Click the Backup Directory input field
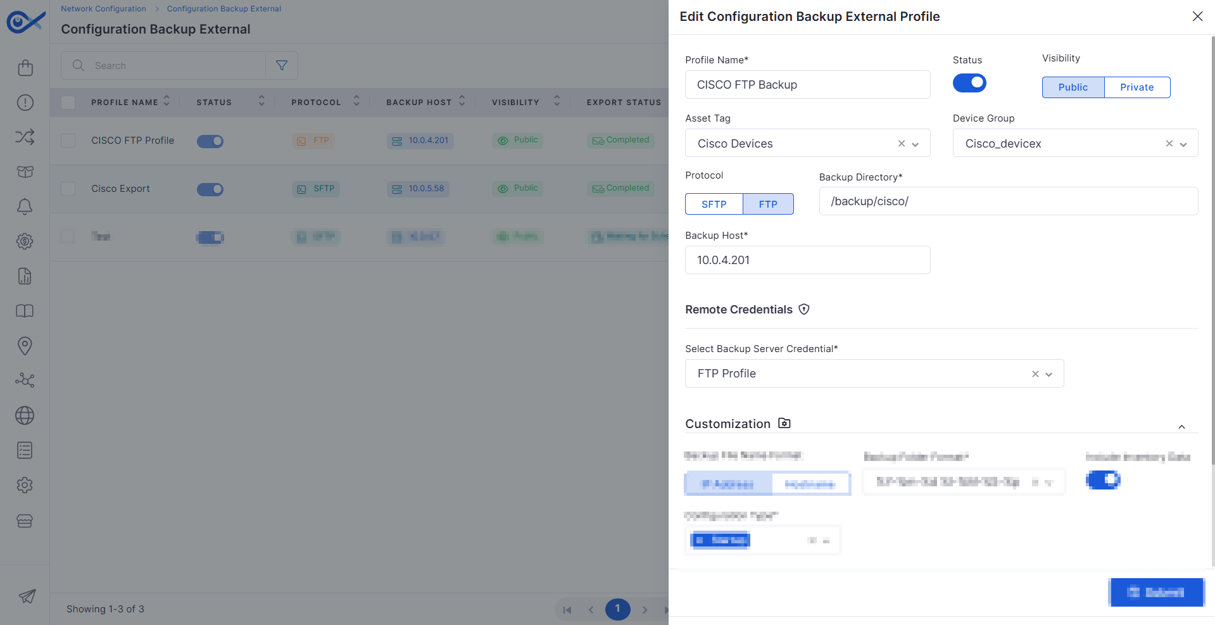The width and height of the screenshot is (1215, 625). coord(1008,201)
